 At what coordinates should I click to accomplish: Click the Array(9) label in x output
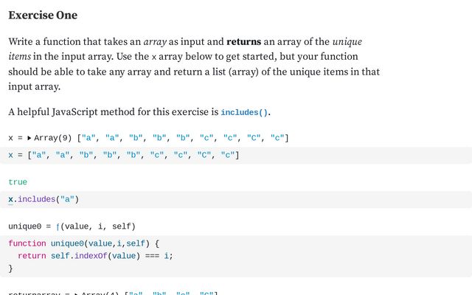(52, 138)
